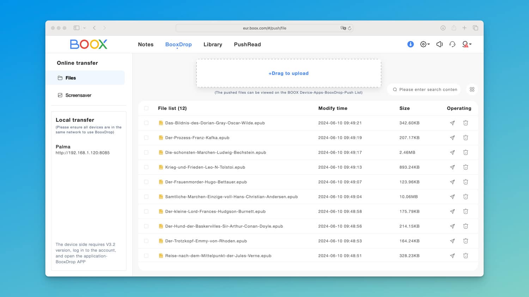Tick the select-all checkbox beside File list
Screen dimensions: 529x297
click(x=146, y=109)
